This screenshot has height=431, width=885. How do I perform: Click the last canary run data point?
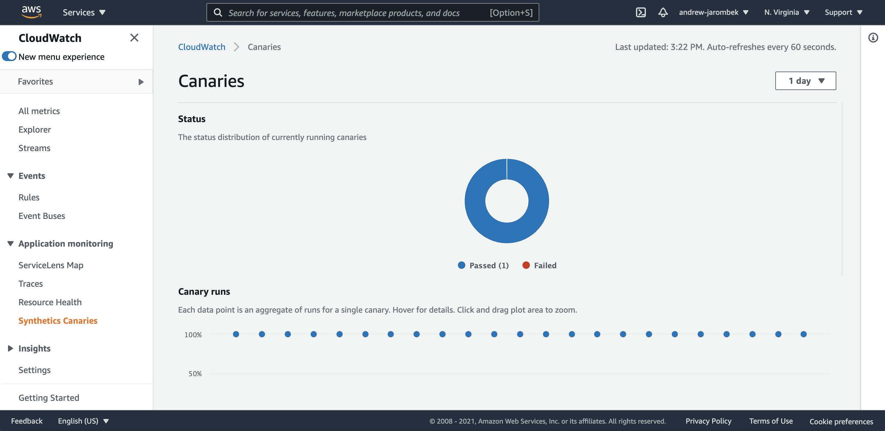click(804, 334)
